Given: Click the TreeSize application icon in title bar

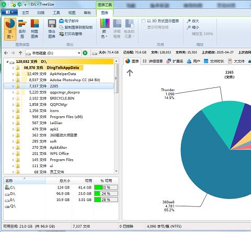Looking at the screenshot, I should tap(3, 4).
